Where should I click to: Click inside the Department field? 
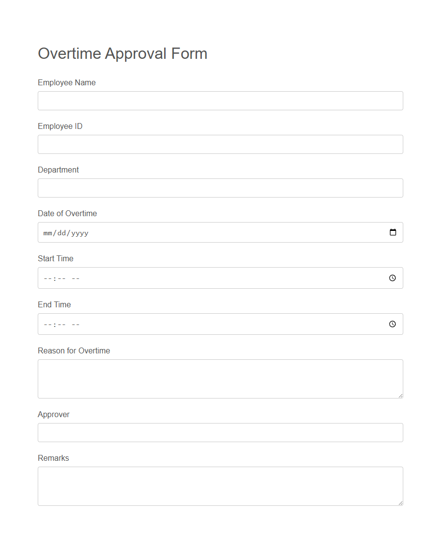point(220,188)
